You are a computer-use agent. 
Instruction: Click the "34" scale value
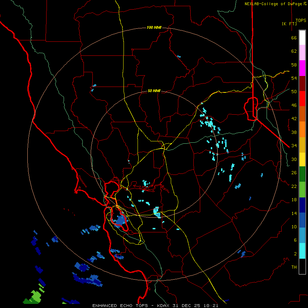(294, 146)
